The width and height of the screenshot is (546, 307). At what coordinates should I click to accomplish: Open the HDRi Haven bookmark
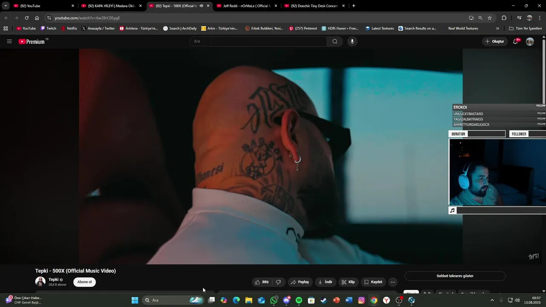[x=340, y=29]
